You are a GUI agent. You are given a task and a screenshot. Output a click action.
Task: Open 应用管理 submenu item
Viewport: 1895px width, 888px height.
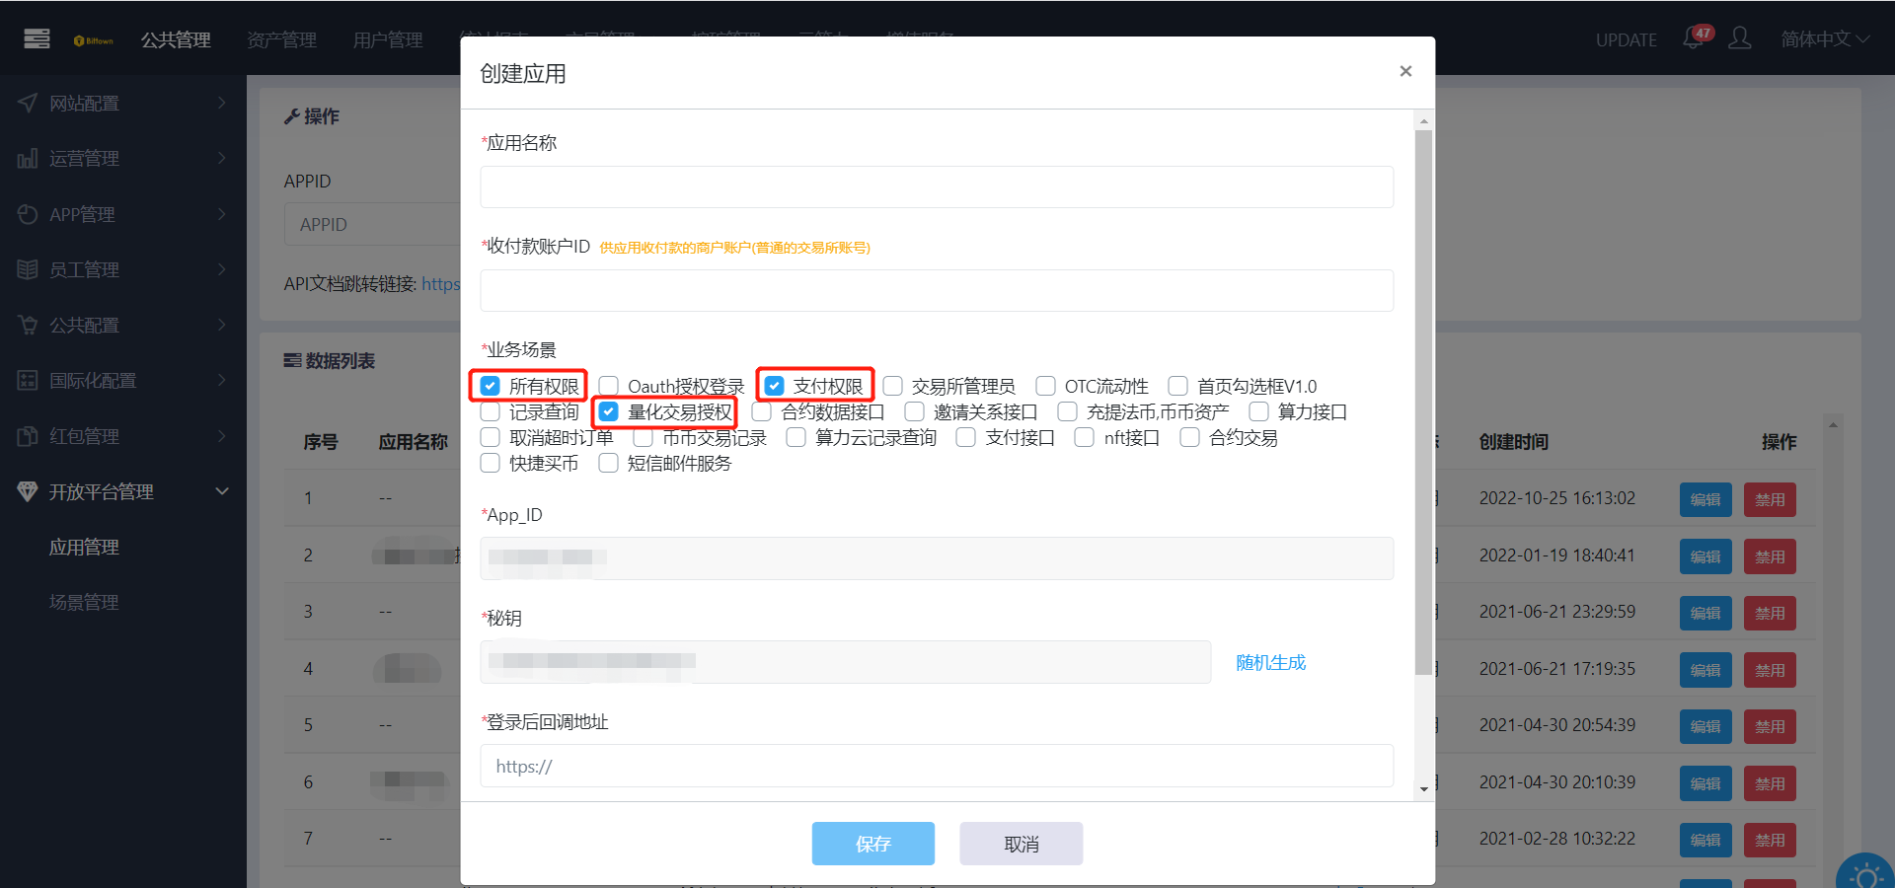[x=84, y=547]
